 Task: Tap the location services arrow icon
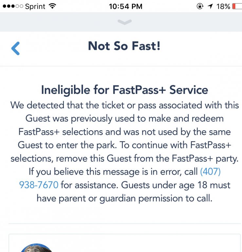[x=210, y=6]
